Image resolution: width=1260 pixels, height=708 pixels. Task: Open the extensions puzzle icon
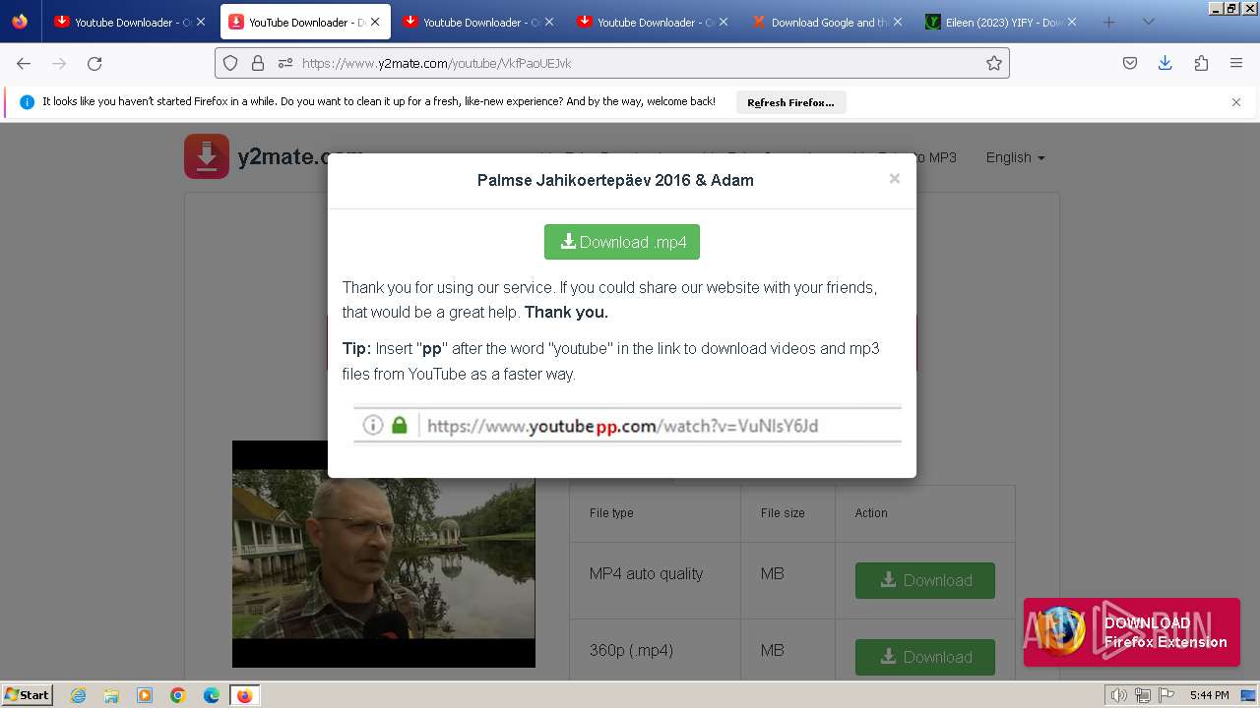(1201, 63)
